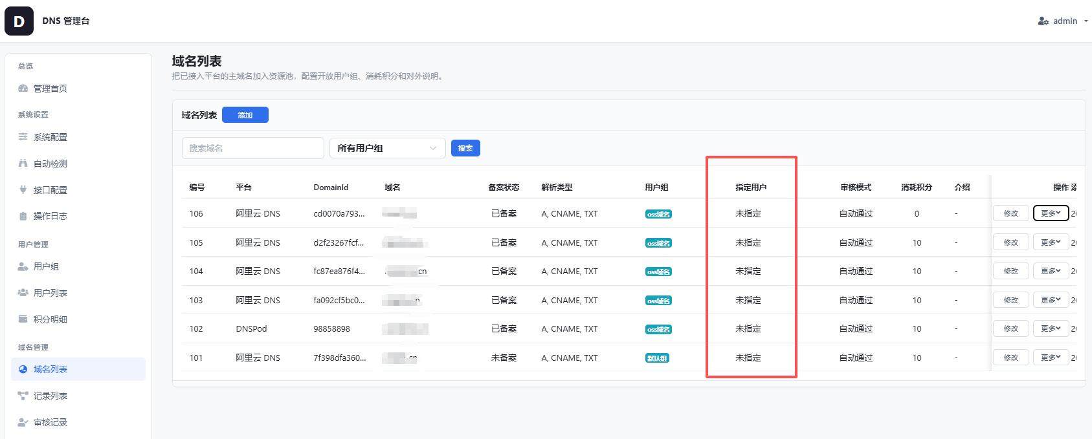
Task: Click the 记录列表 diagram icon
Action: [x=23, y=396]
